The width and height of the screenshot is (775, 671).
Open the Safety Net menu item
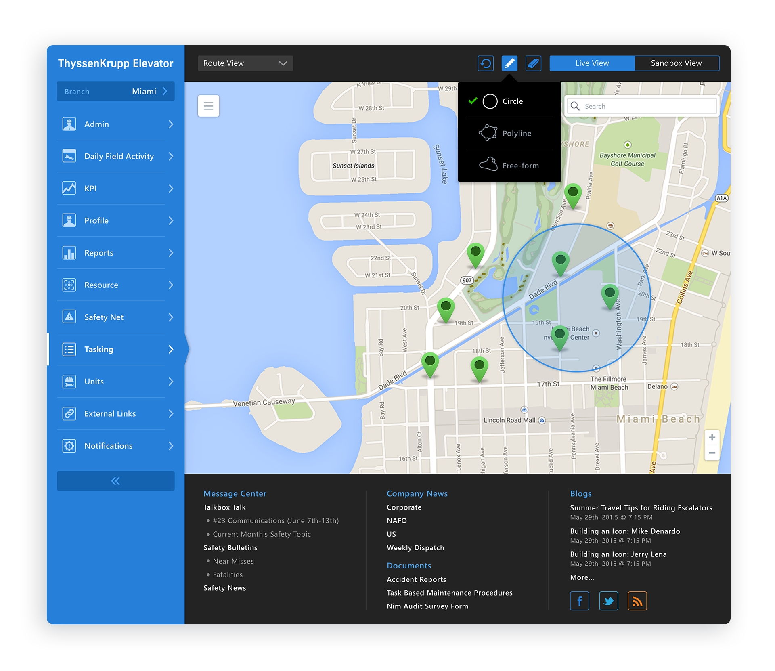tap(115, 317)
